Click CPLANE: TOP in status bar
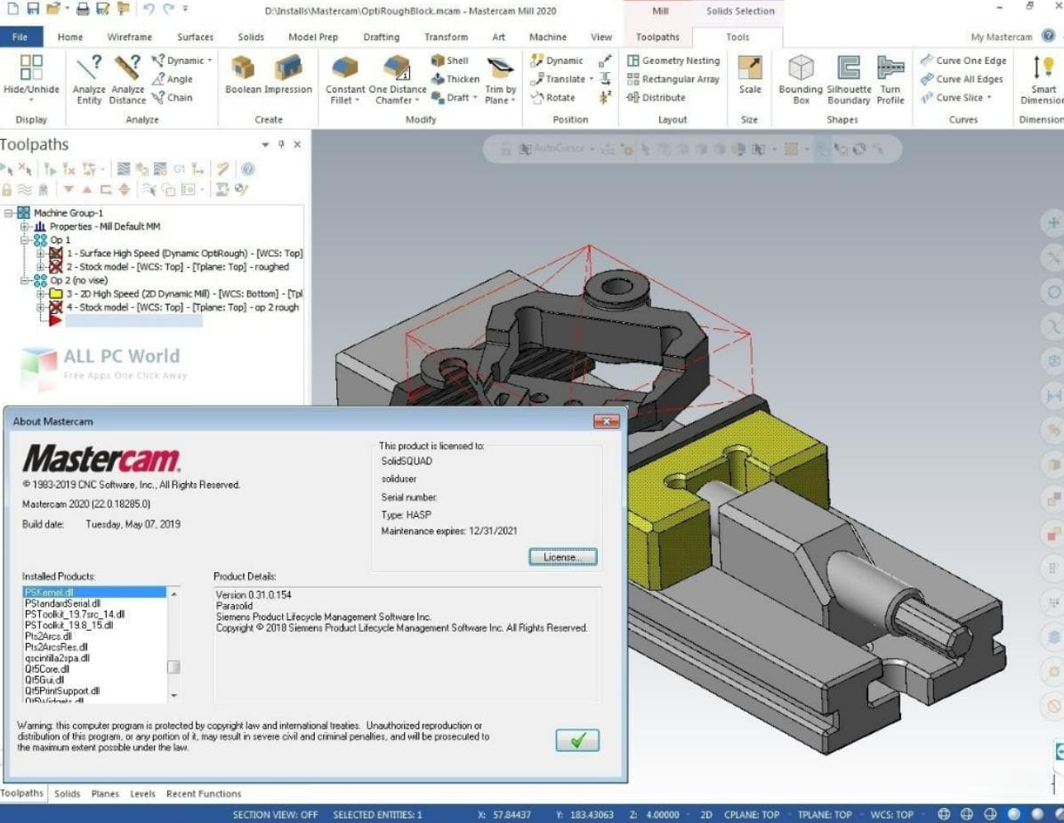The image size is (1064, 823). (752, 814)
